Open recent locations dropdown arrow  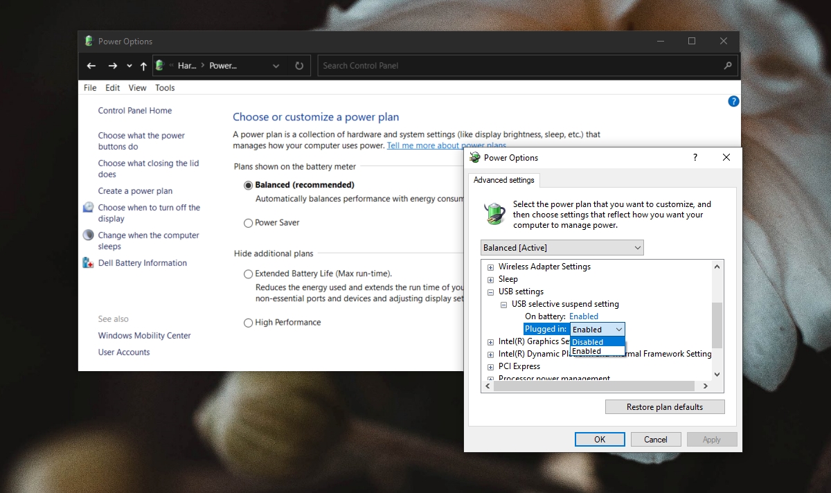(x=129, y=66)
